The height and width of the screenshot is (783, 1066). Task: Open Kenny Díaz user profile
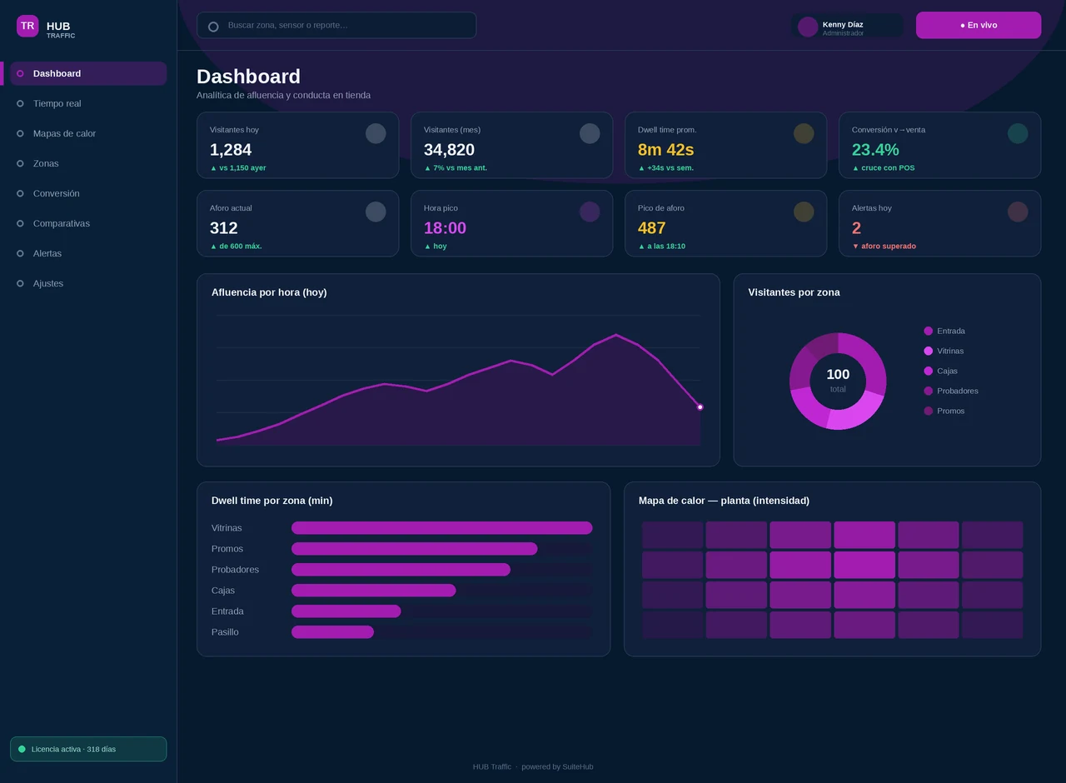(847, 26)
